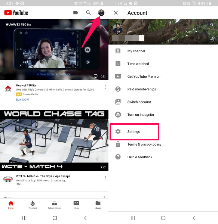
Task: Select Switch account
Action: pos(163,102)
